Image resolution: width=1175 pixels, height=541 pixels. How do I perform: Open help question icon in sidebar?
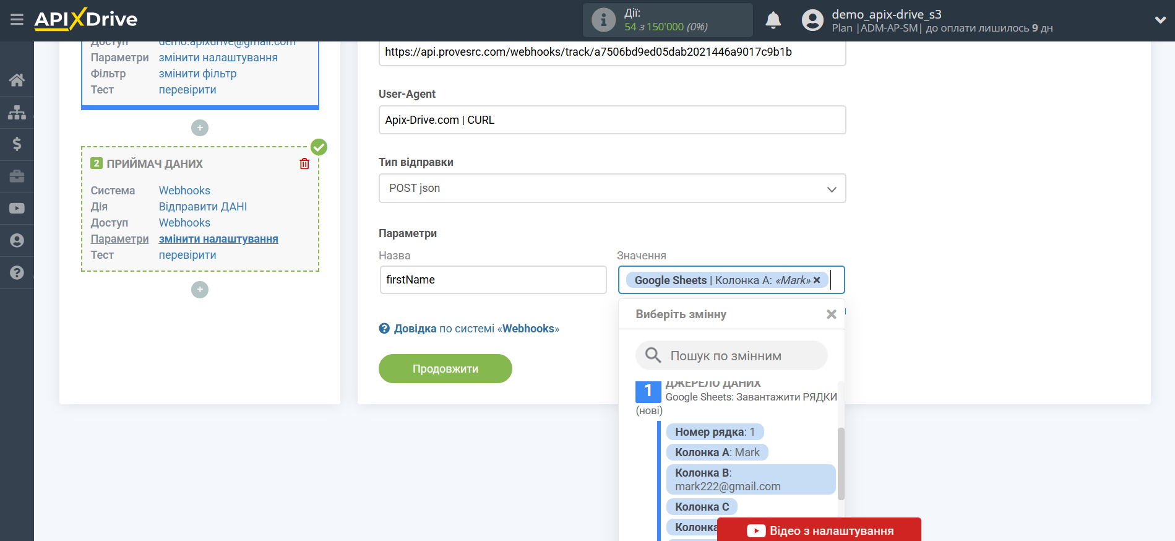click(x=17, y=273)
